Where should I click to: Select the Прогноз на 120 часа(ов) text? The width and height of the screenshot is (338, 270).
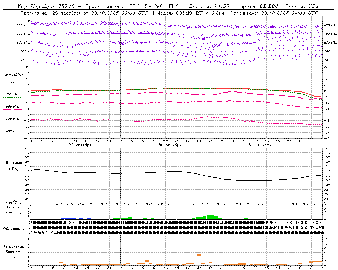click(x=51, y=13)
